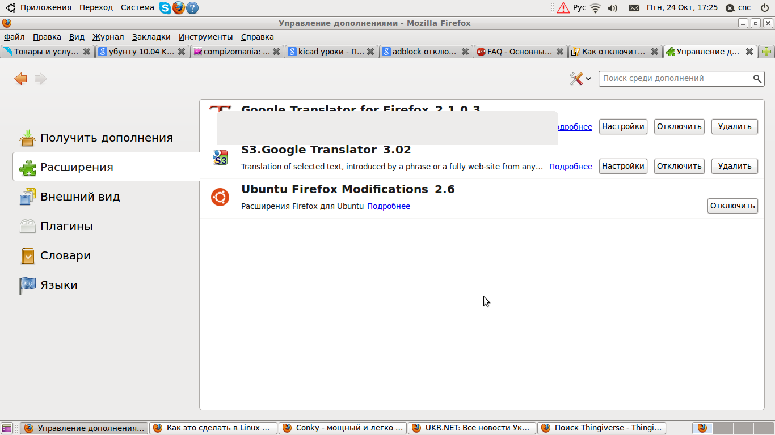Open the Переход system menu
The width and height of the screenshot is (775, 435).
tap(96, 7)
